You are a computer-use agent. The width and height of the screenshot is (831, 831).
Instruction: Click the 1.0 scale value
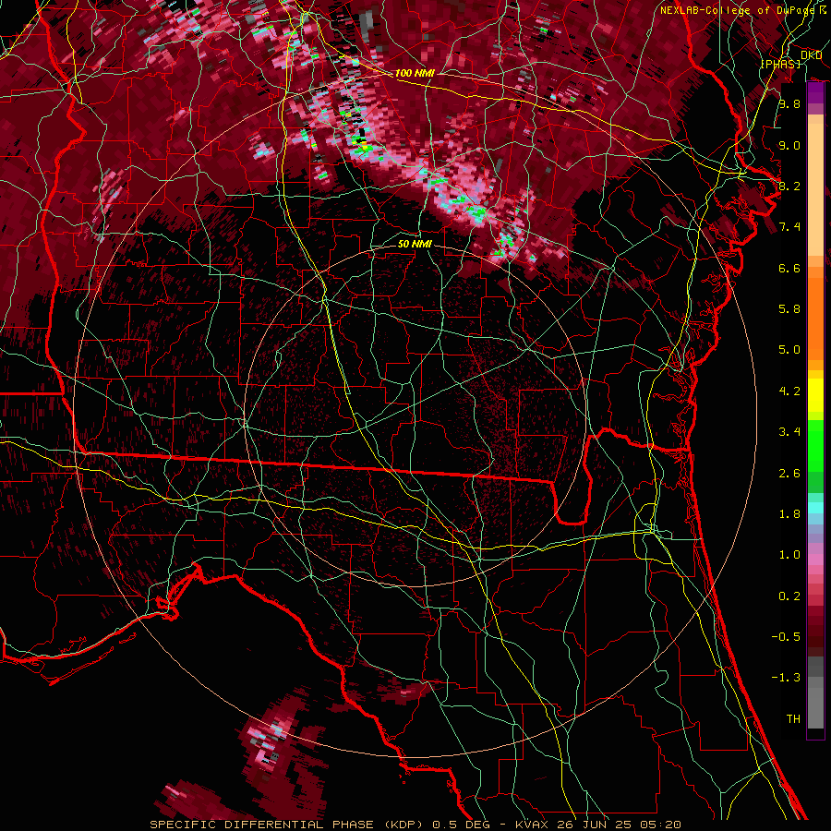coord(789,555)
